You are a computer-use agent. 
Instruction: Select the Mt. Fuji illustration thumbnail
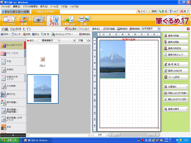click(42, 89)
